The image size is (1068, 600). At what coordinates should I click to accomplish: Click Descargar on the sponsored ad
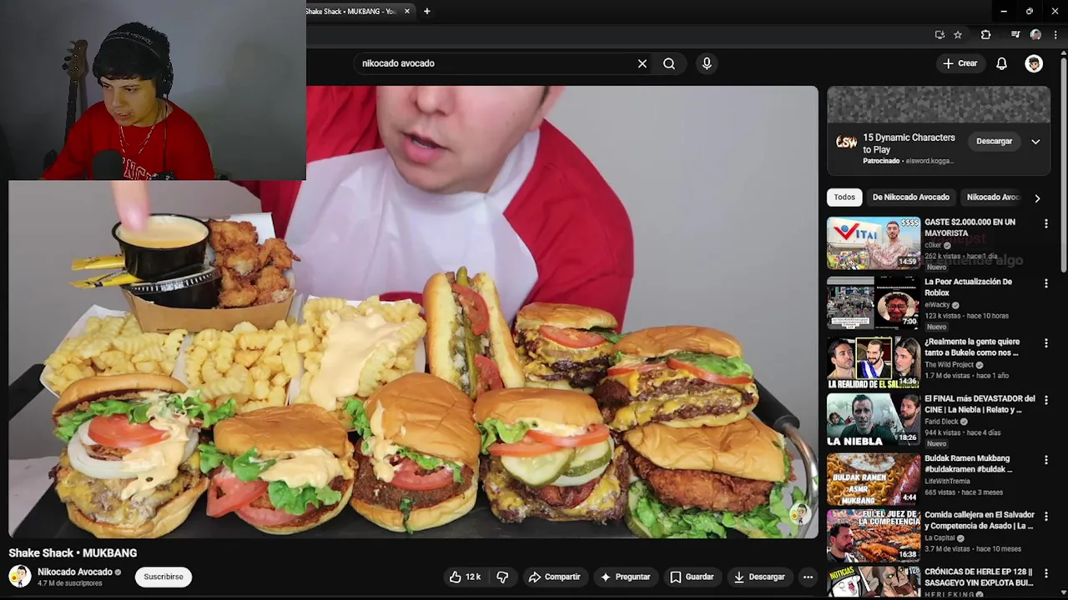(994, 142)
